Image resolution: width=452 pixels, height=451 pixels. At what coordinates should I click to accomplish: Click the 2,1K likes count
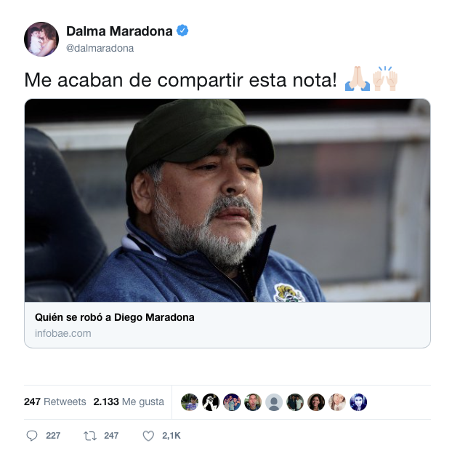171,436
